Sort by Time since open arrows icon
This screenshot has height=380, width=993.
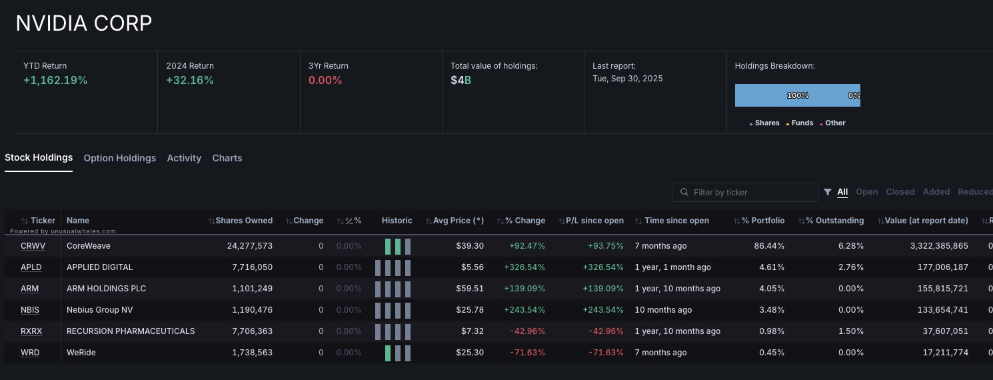click(x=638, y=221)
